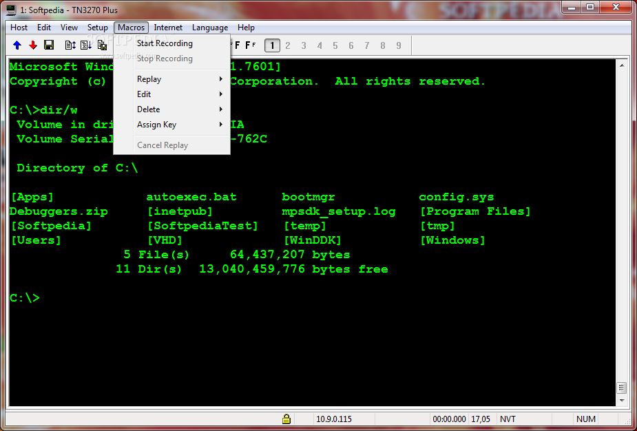Screen dimensions: 637x431
Task: Click the '5 File(s)' summary line
Action: (x=237, y=255)
